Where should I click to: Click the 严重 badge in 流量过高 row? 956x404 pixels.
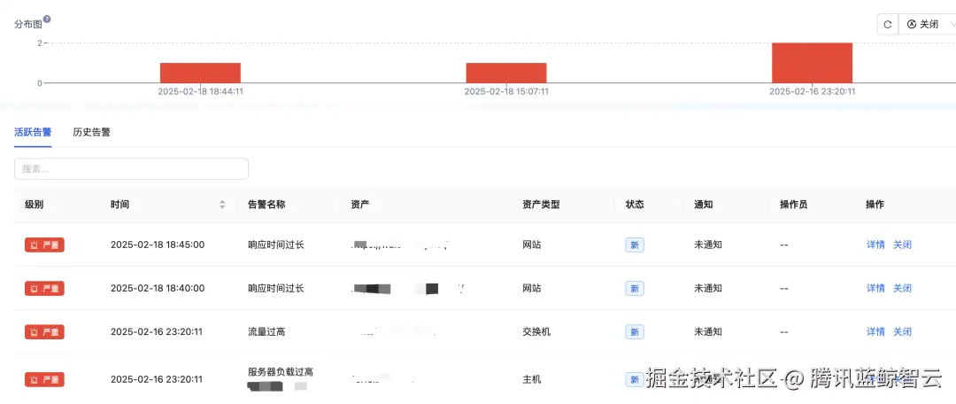point(44,332)
